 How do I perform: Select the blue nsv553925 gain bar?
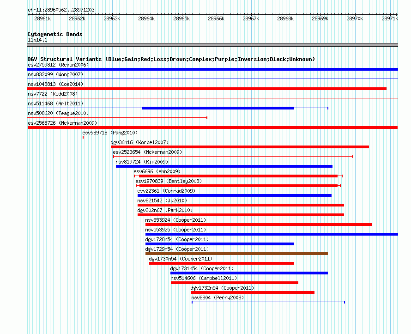coord(272,234)
